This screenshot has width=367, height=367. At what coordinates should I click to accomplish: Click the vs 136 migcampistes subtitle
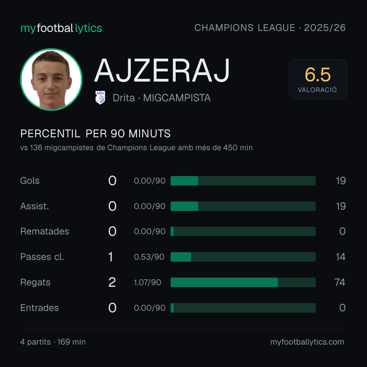click(x=137, y=148)
